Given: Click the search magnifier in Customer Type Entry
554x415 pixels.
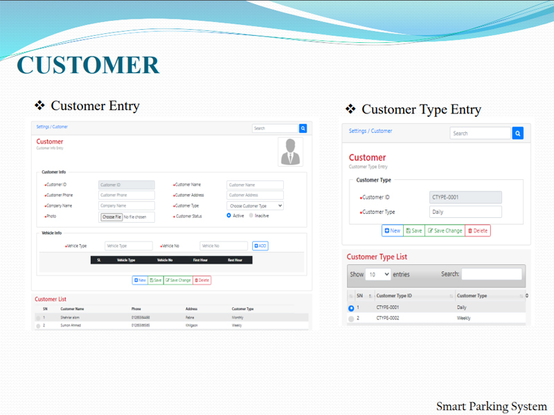Looking at the screenshot, I should click(517, 133).
